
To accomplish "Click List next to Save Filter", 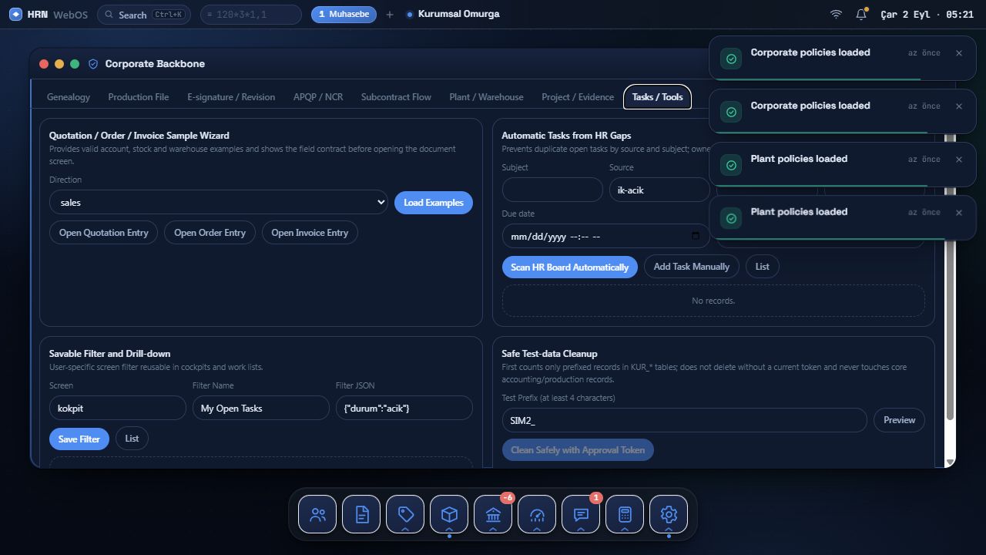I will (x=132, y=439).
